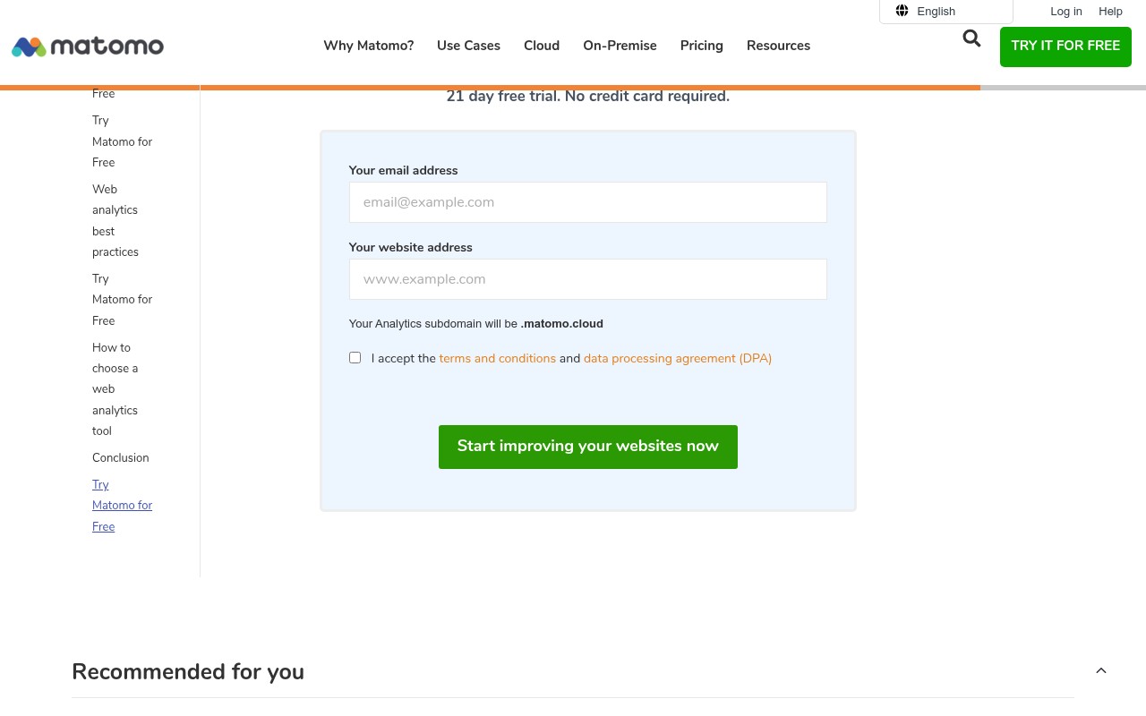Open the On-Premise menu item
Screen dimensions: 1146x716
[x=620, y=46]
